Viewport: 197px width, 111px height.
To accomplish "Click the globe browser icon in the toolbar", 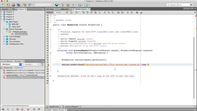I will click(57, 5).
